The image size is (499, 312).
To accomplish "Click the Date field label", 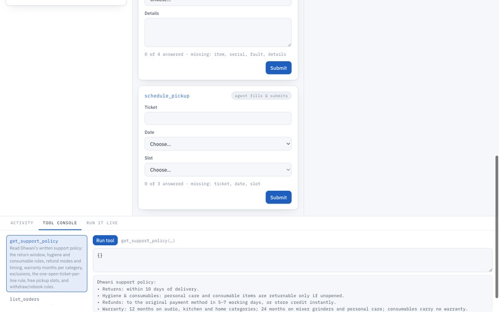I will pos(149,132).
